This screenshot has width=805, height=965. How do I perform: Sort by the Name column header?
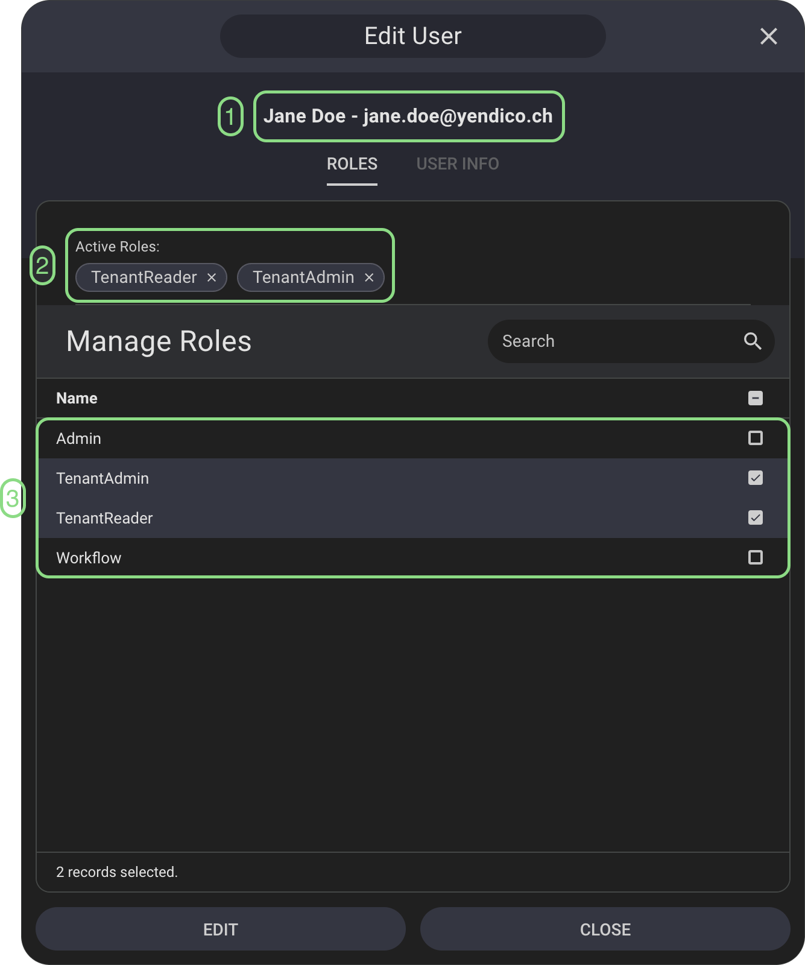(77, 398)
